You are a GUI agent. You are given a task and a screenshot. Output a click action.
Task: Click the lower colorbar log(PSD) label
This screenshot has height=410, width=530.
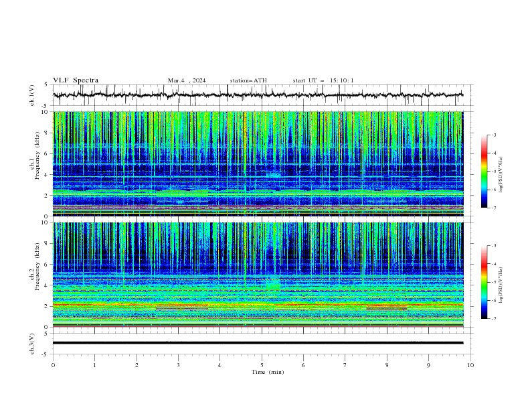pos(501,285)
